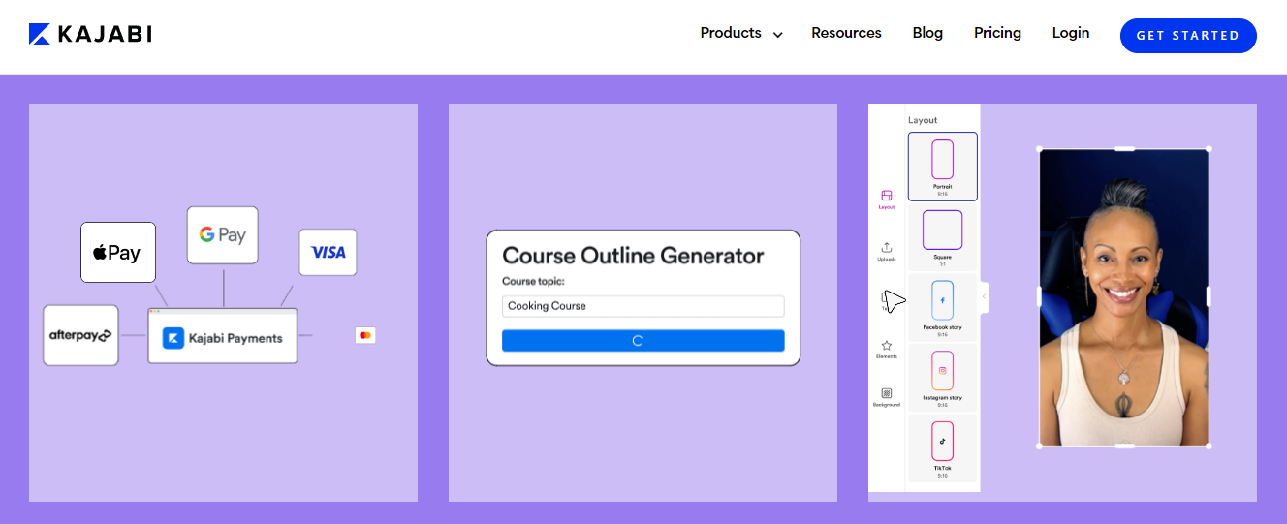The height and width of the screenshot is (524, 1287).
Task: Click the Course topic: label
Action: click(533, 282)
